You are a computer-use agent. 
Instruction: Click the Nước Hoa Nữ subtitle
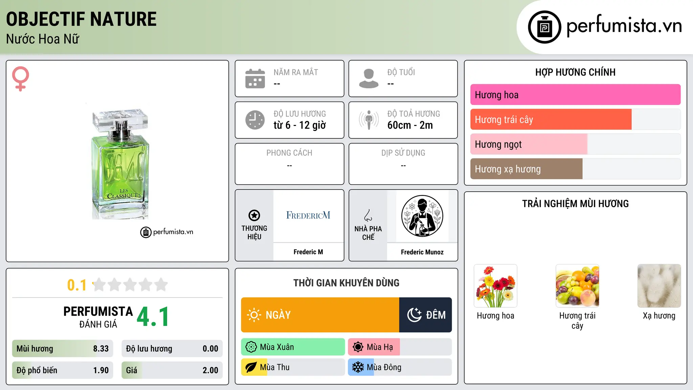(43, 39)
